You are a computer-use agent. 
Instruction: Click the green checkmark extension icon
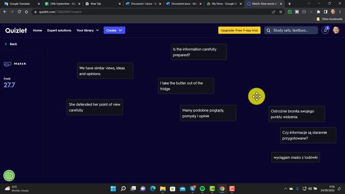(x=289, y=12)
